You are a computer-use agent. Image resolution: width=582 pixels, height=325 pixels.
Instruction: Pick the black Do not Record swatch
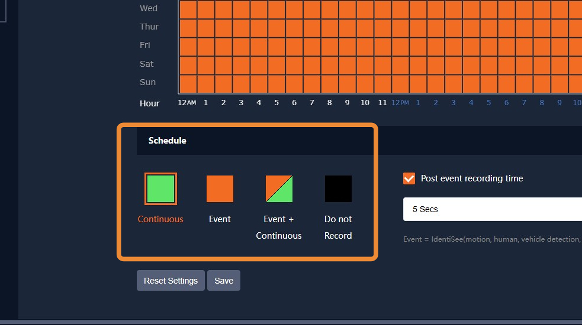338,188
